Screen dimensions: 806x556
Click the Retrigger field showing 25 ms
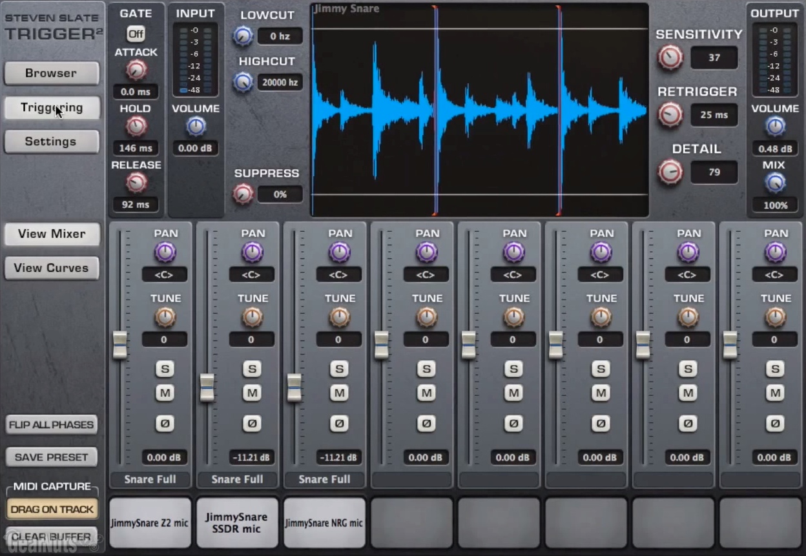714,115
